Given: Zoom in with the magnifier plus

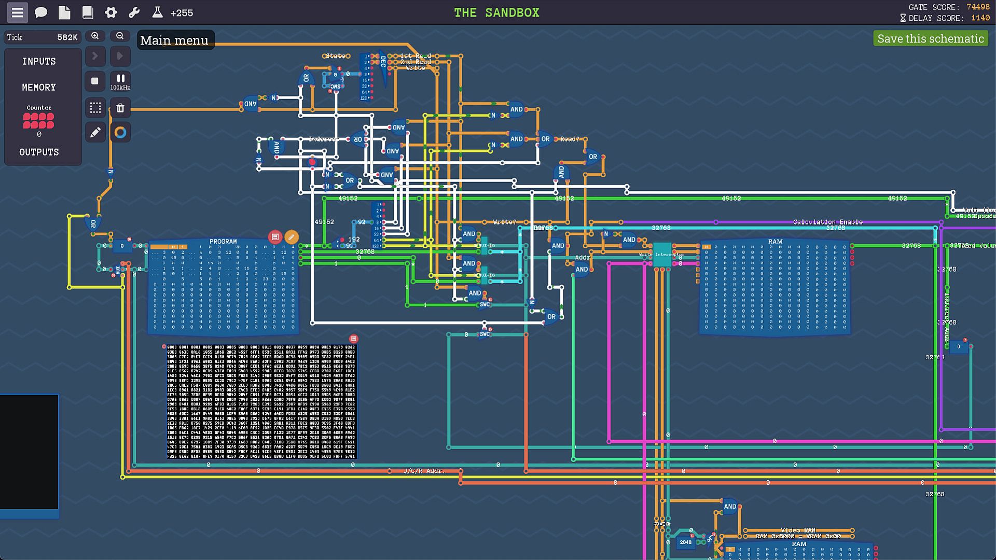Looking at the screenshot, I should click(95, 36).
